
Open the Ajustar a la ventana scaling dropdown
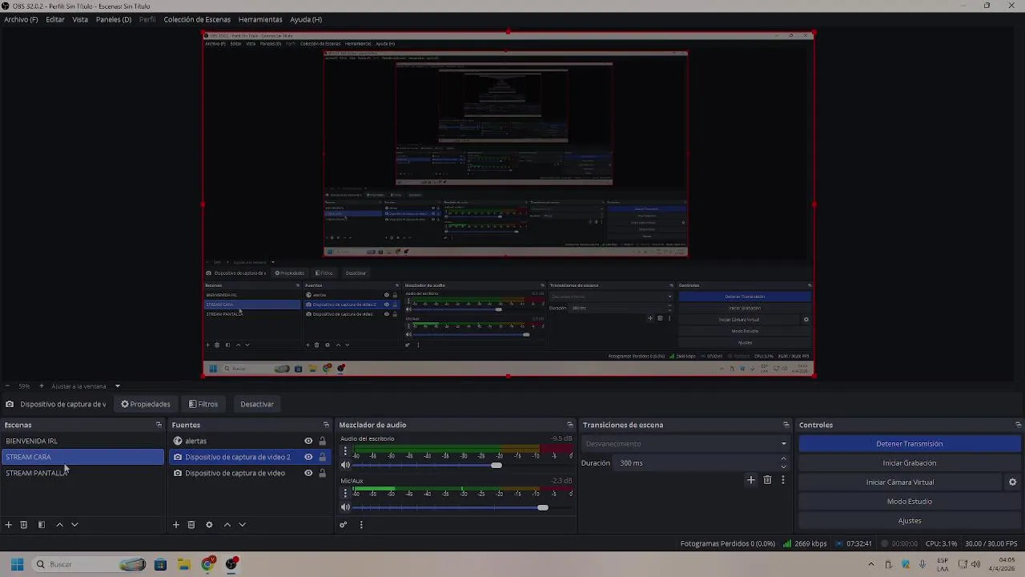(x=86, y=386)
